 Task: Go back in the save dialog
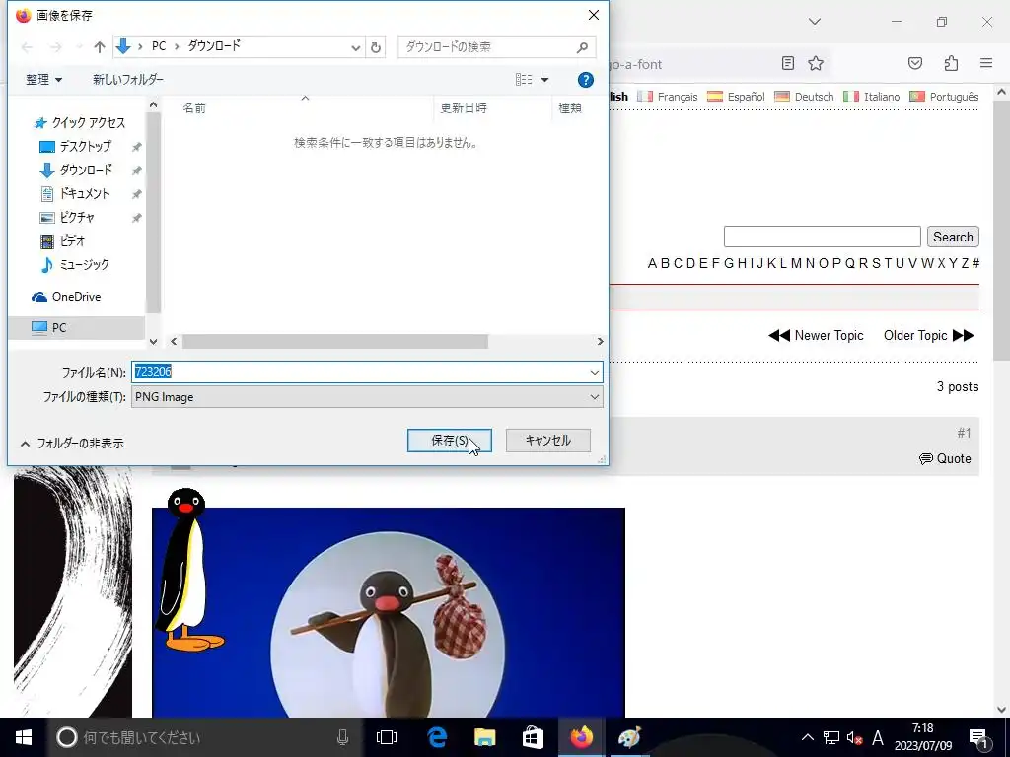pos(27,47)
